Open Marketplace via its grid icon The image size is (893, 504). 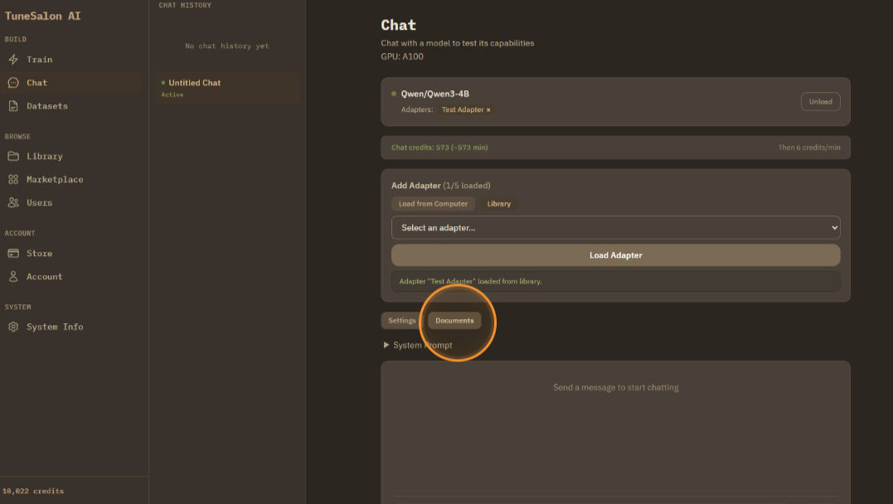tap(13, 179)
